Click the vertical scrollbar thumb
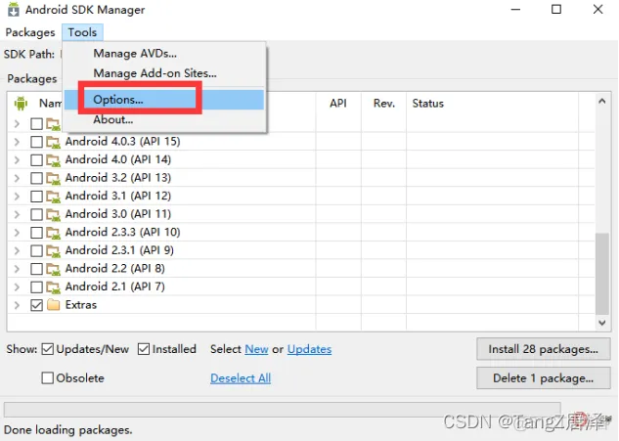The image size is (619, 441). (602, 274)
